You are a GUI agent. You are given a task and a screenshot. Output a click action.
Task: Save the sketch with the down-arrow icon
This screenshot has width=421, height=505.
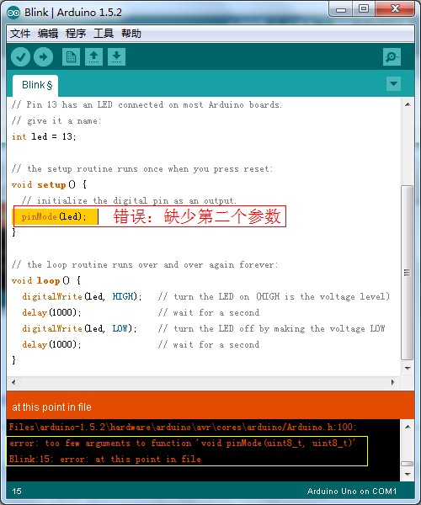click(116, 57)
